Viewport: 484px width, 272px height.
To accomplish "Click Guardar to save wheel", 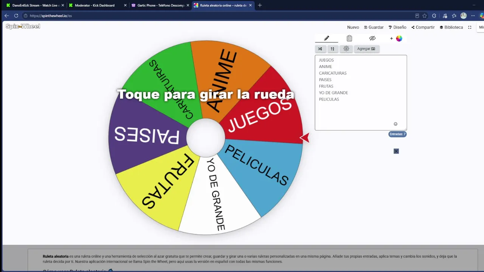I will click(x=374, y=27).
